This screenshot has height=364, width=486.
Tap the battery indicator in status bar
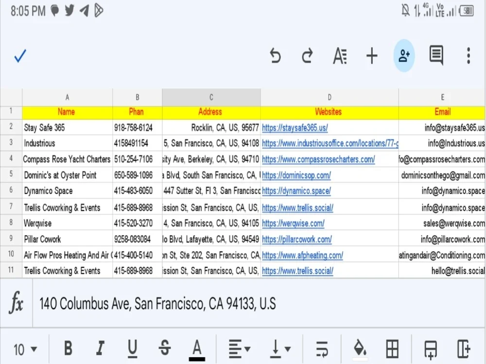tap(466, 11)
